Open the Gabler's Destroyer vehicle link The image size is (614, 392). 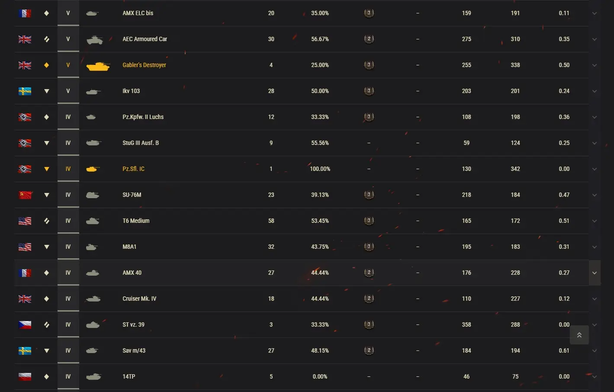click(x=144, y=65)
